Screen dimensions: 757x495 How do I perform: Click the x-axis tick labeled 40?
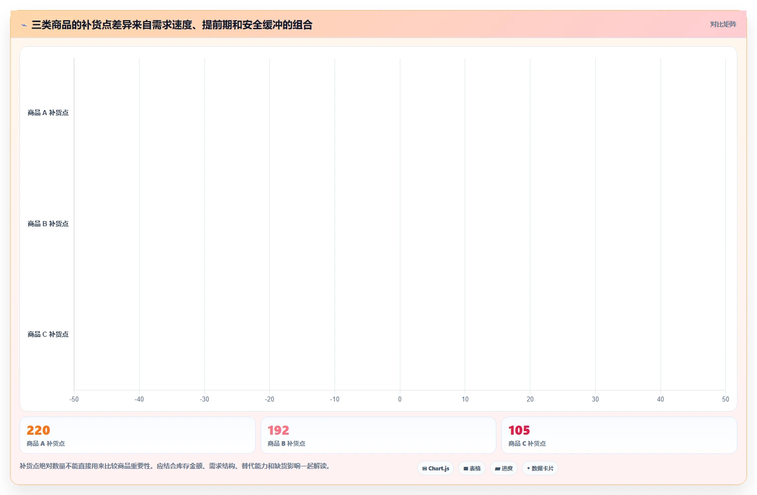pyautogui.click(x=661, y=399)
